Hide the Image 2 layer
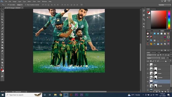Viewport: 172px width, 97px height. pos(148,82)
